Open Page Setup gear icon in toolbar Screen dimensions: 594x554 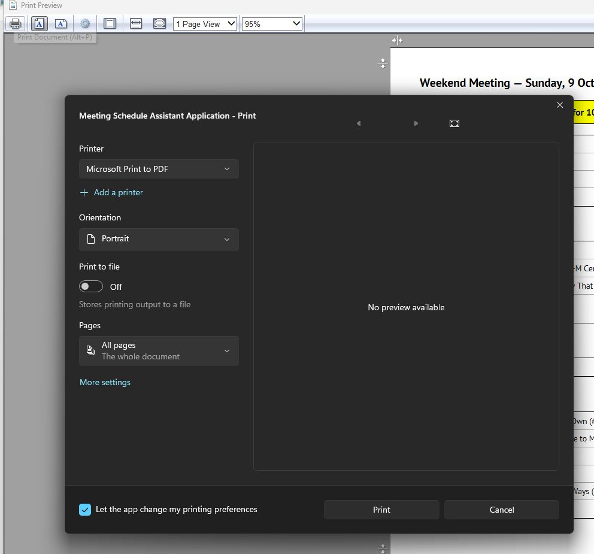click(x=85, y=24)
